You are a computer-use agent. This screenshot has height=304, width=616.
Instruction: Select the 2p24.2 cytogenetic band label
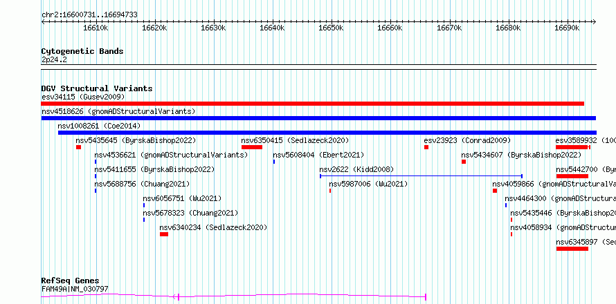[54, 59]
